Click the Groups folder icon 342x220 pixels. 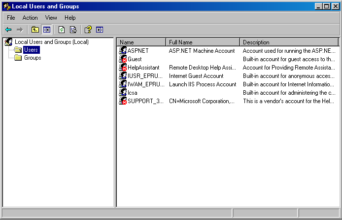[x=18, y=58]
